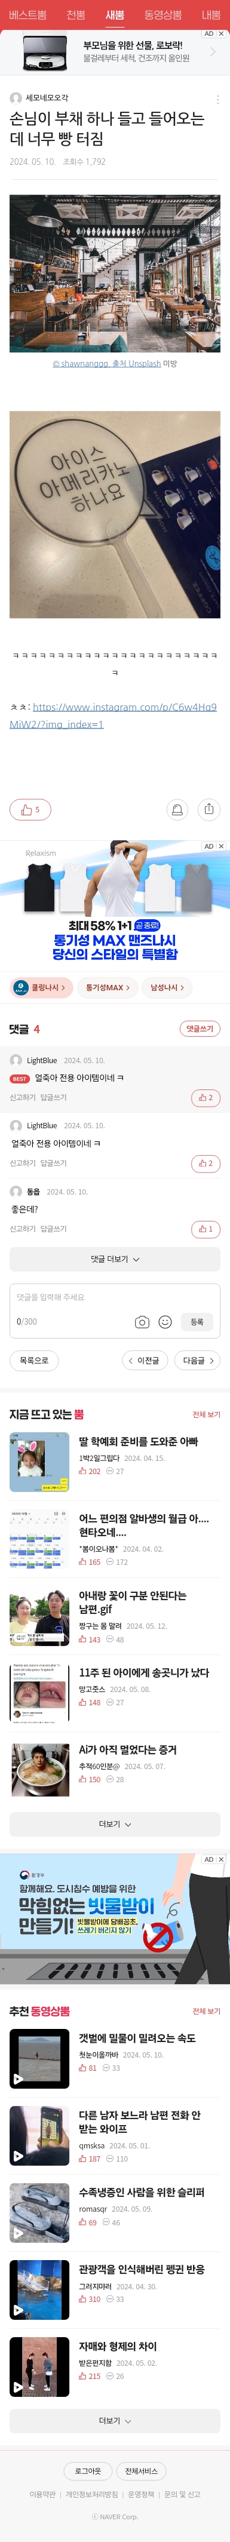Image resolution: width=230 pixels, height=2542 pixels.
Task: Close the top banner ad
Action: point(221,33)
